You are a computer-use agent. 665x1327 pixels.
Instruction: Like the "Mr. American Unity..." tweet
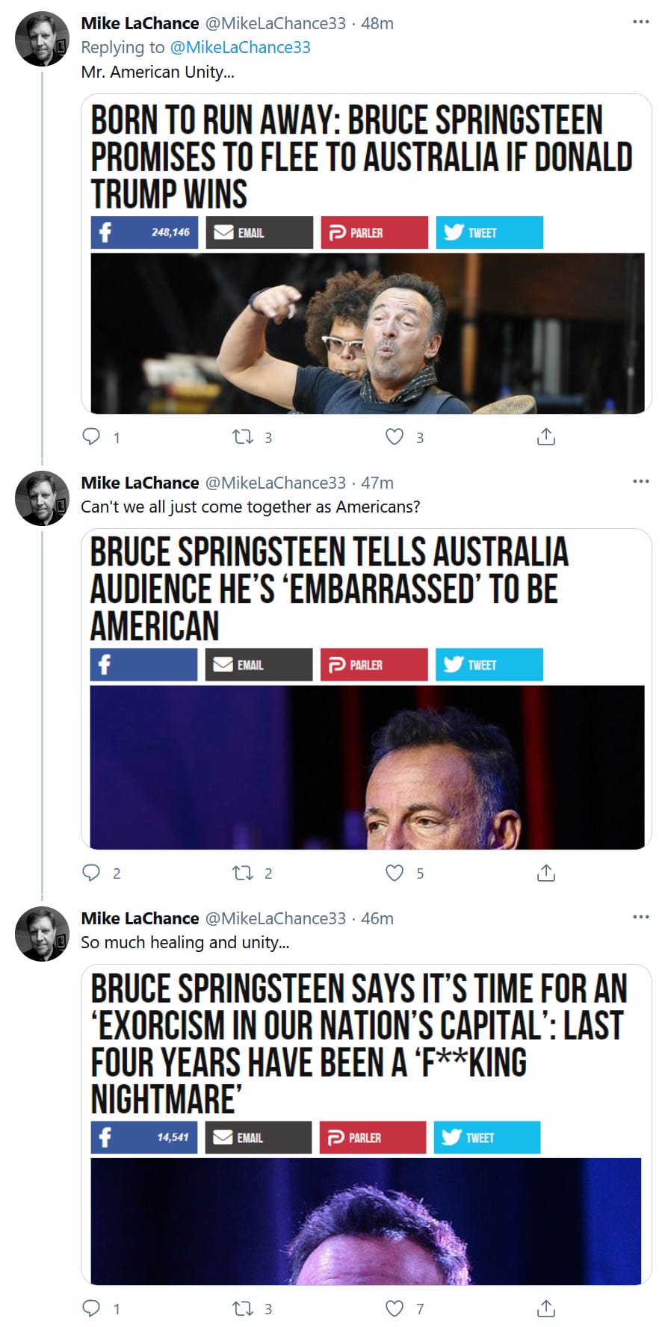[x=395, y=436]
